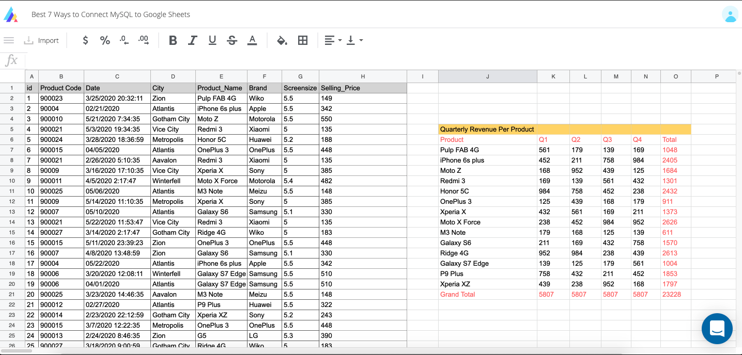
Task: Select total value 1048 for Pulp FAB 4G
Action: pos(676,150)
